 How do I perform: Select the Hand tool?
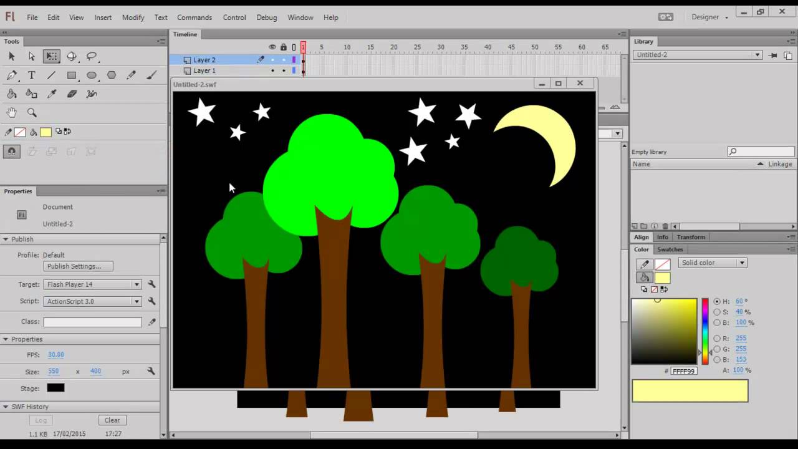click(x=11, y=113)
